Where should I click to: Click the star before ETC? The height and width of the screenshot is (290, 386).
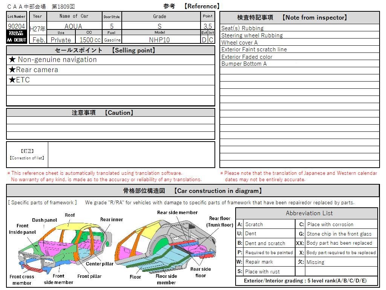(12, 80)
